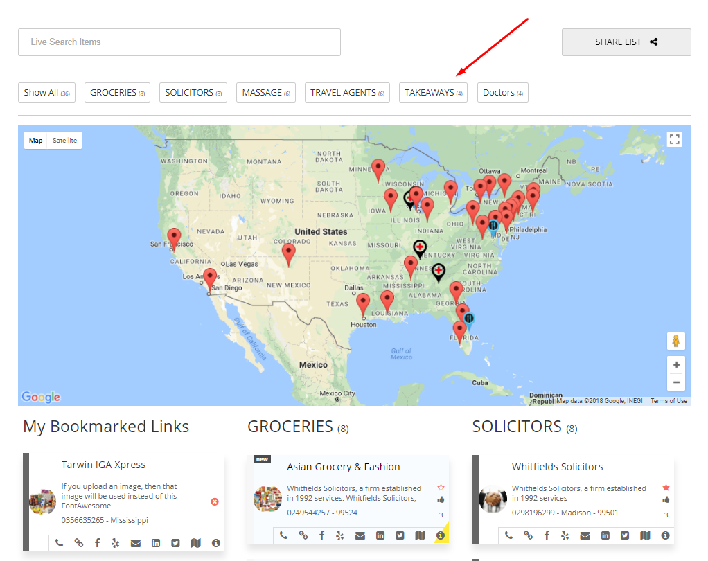Open the info icon on Tarwin IGA Xpress card
This screenshot has width=708, height=561.
(x=216, y=542)
